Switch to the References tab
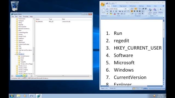This screenshot has height=98, width=175. point(133,6)
